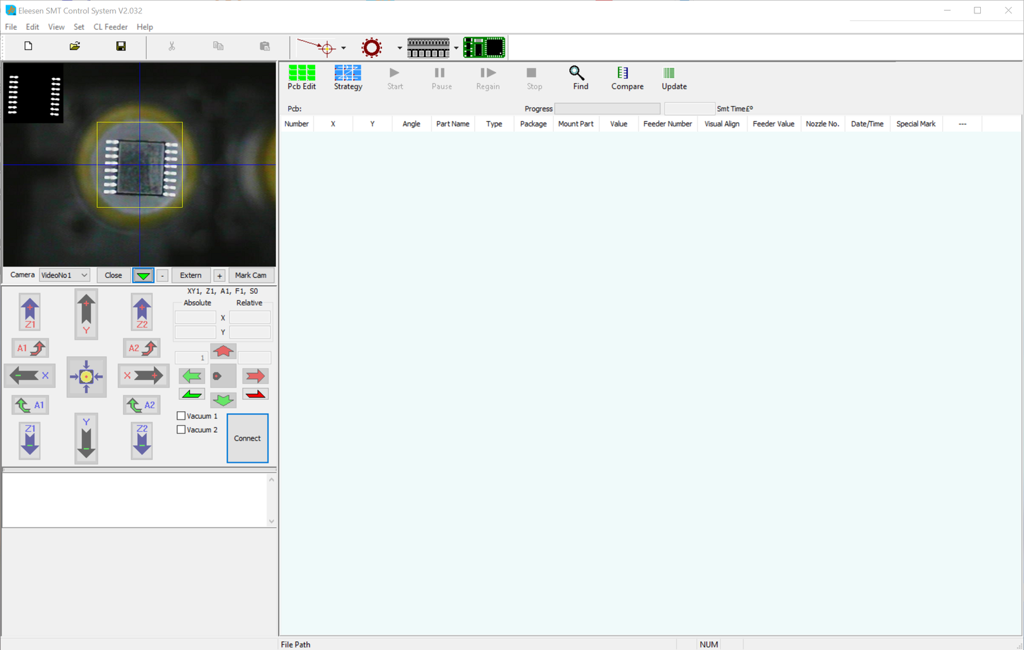Click the A2 rotate clockwise arrow

[142, 348]
